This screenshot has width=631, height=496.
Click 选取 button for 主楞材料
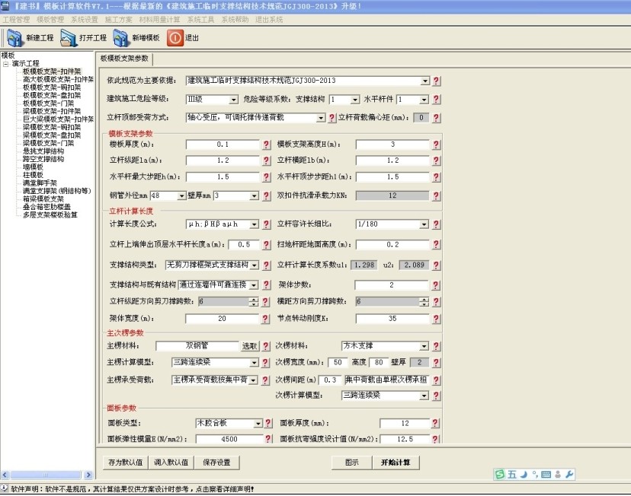(249, 346)
